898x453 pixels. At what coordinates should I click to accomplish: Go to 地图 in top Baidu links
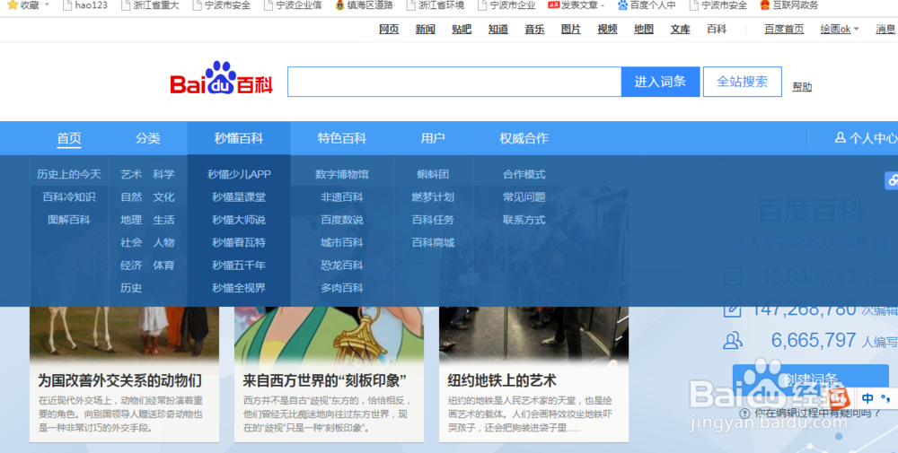(x=644, y=30)
